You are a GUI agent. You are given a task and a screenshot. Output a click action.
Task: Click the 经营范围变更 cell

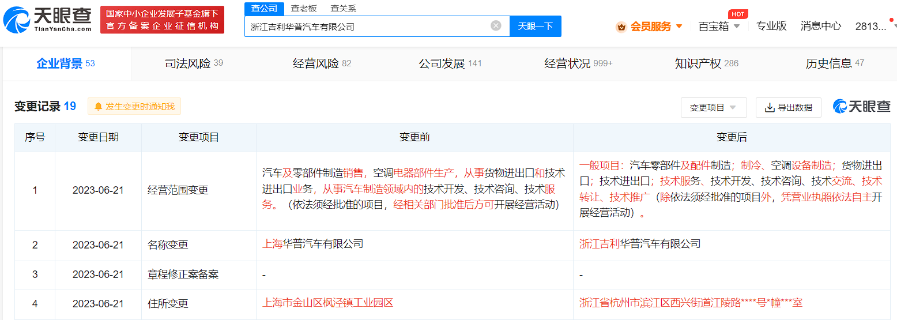pyautogui.click(x=199, y=190)
